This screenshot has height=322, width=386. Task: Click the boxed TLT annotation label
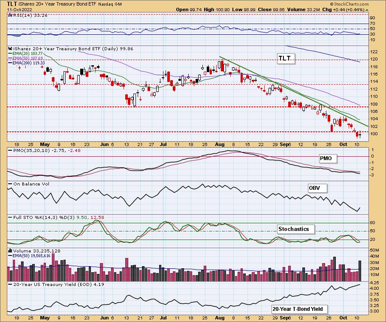point(286,59)
